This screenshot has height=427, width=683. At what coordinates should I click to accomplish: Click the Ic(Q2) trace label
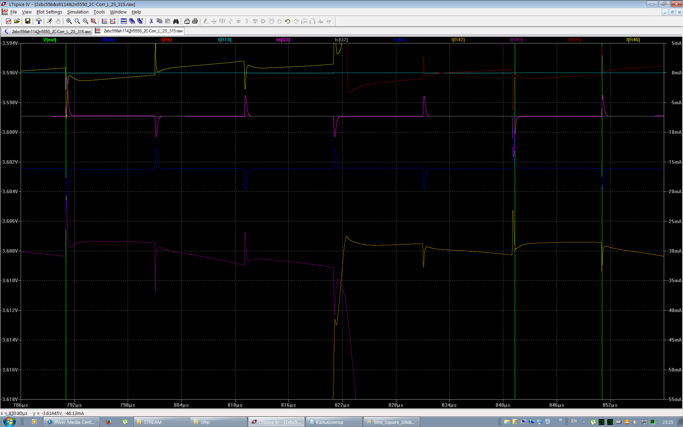pyautogui.click(x=341, y=40)
